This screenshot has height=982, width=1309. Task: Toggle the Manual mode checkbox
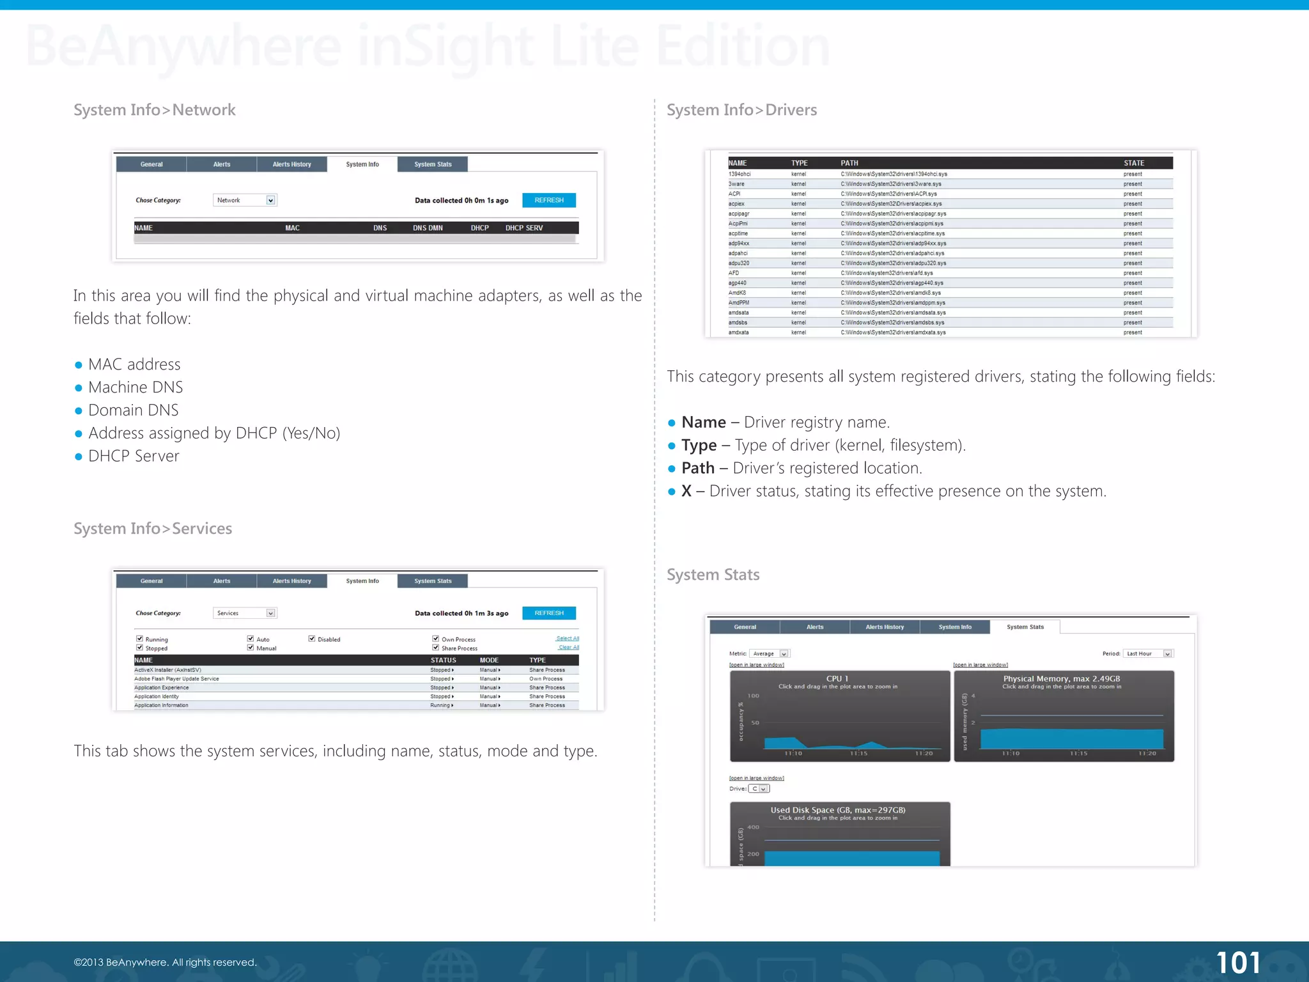[251, 648]
